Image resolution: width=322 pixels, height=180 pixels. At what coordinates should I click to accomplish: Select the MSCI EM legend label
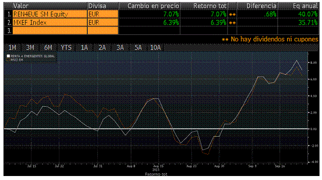(x=17, y=60)
